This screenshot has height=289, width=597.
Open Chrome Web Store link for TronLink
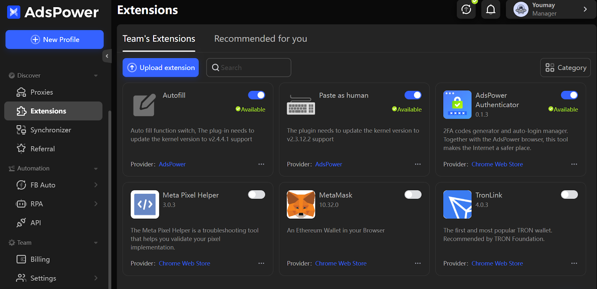(497, 264)
